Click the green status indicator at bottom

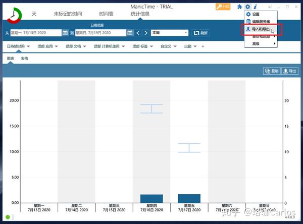8,217
